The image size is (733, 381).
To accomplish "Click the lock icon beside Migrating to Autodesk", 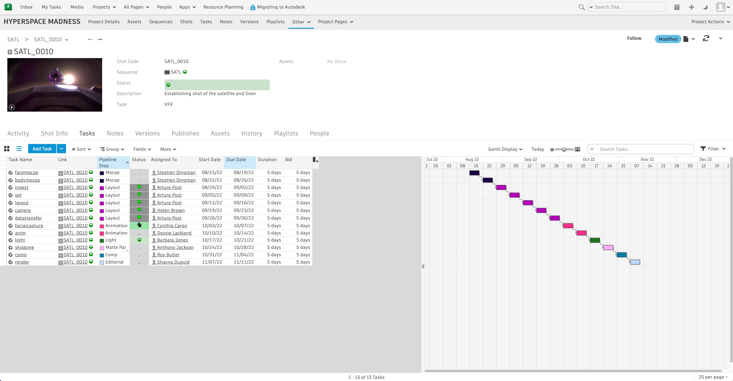I will click(x=253, y=7).
